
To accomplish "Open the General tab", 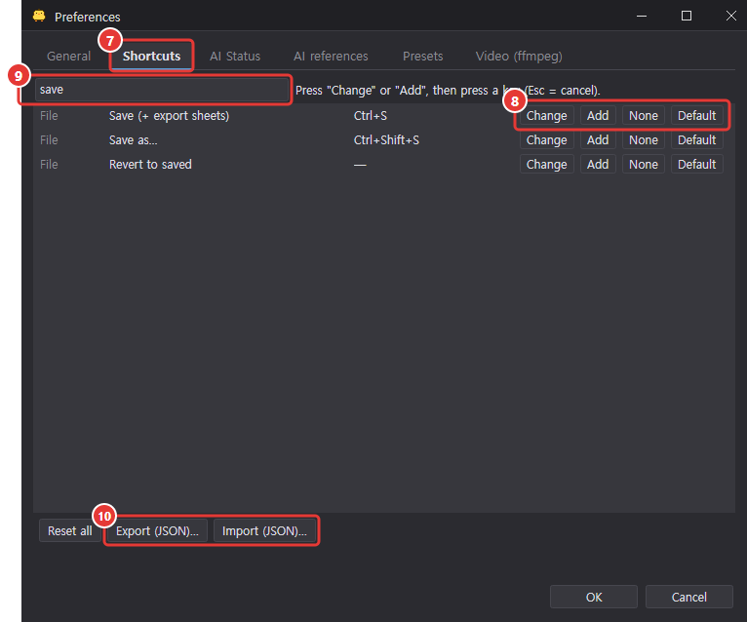I will pyautogui.click(x=68, y=57).
